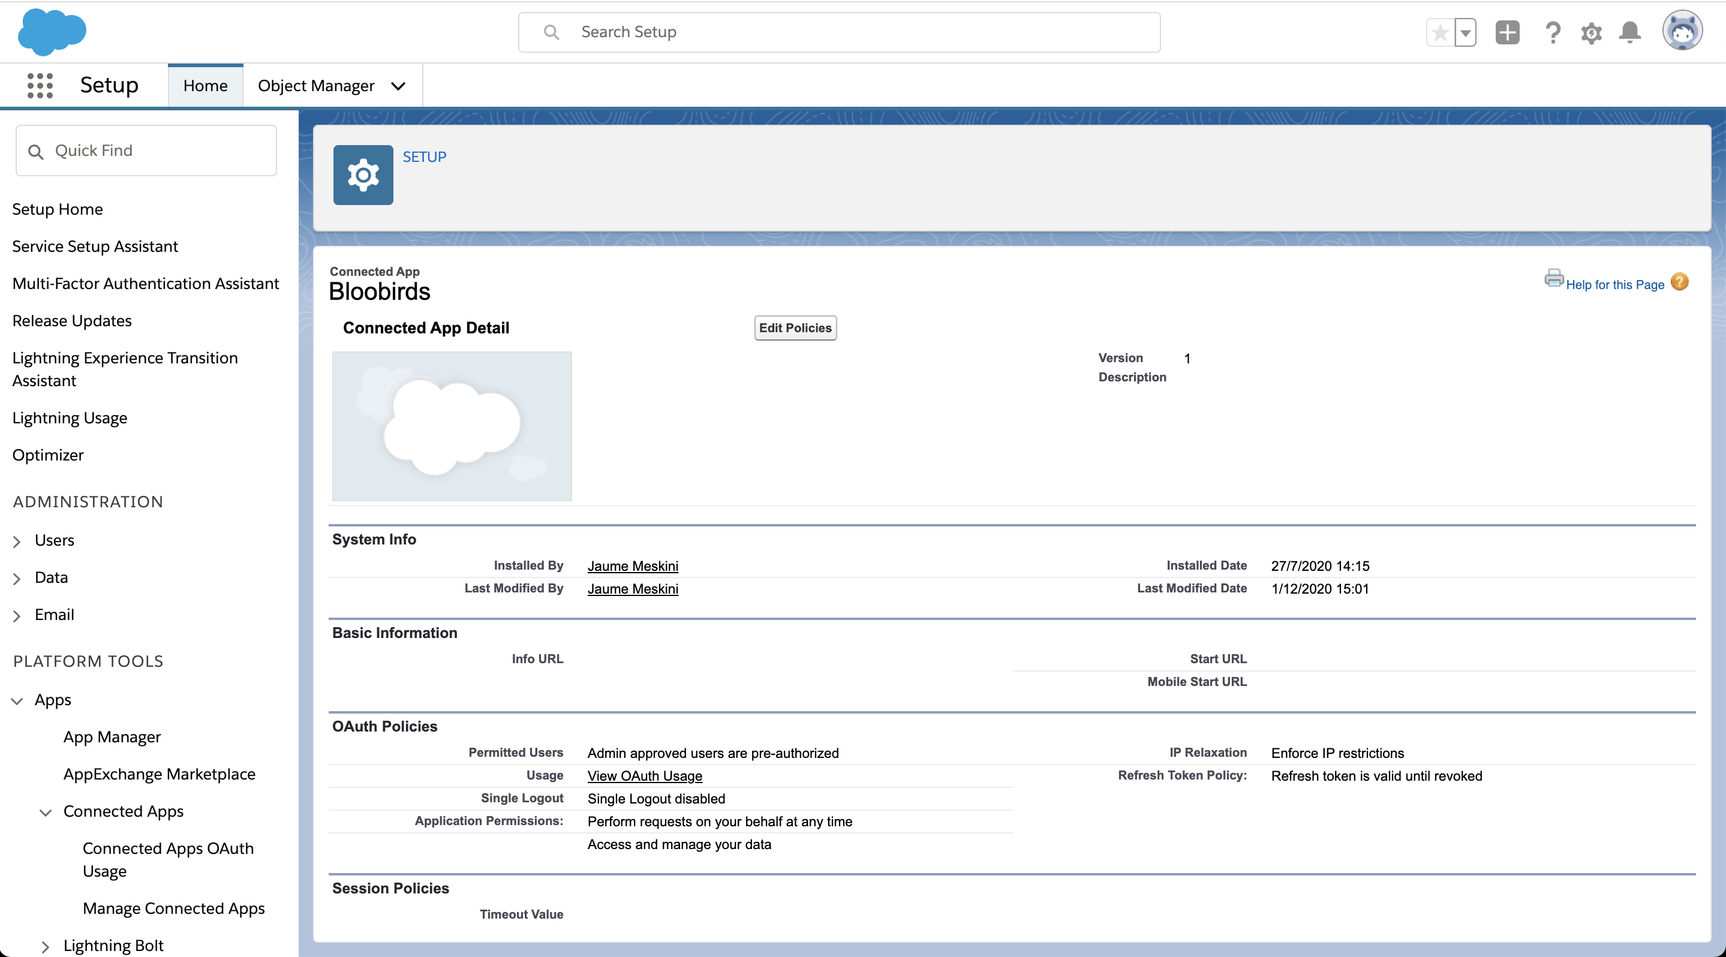The image size is (1726, 957).
Task: Click the Edit Policies button
Action: (795, 327)
